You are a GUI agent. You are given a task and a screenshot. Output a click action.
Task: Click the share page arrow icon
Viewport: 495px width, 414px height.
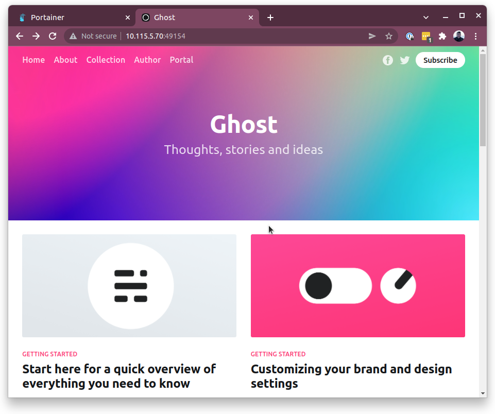[x=372, y=36]
